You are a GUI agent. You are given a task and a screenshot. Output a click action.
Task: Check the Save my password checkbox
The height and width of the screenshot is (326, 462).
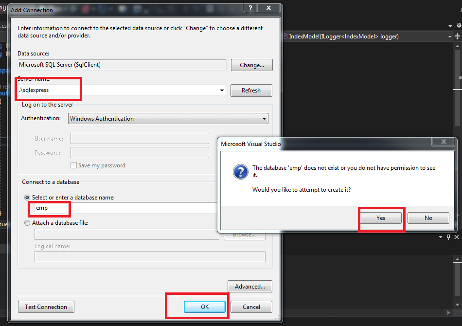point(73,165)
